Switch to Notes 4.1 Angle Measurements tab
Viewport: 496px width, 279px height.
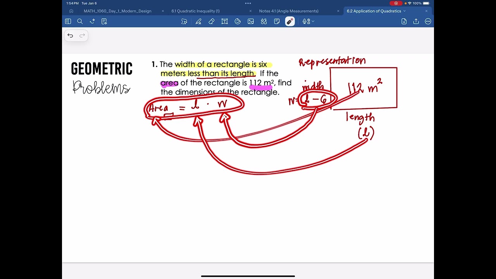[289, 11]
